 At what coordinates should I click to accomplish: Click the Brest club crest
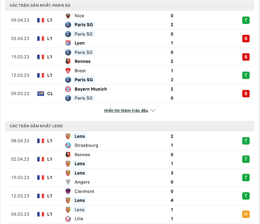(x=68, y=71)
